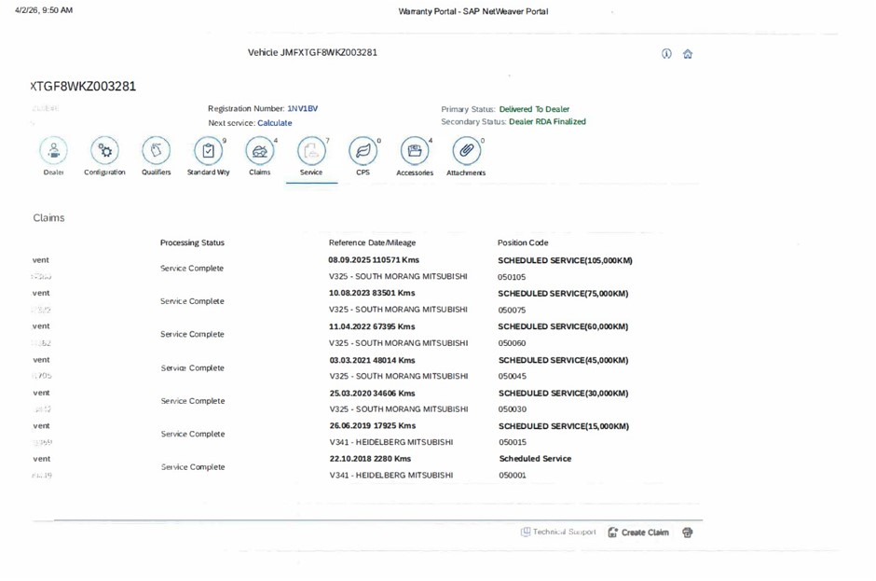This screenshot has width=876, height=581.
Task: Open the Claims car icon
Action: (x=259, y=151)
